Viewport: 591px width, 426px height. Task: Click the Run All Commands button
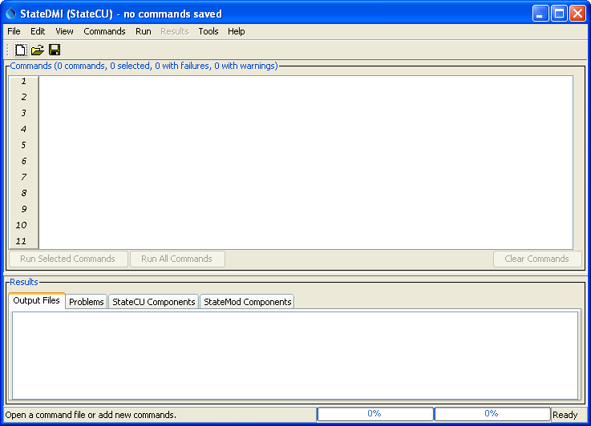pyautogui.click(x=177, y=259)
